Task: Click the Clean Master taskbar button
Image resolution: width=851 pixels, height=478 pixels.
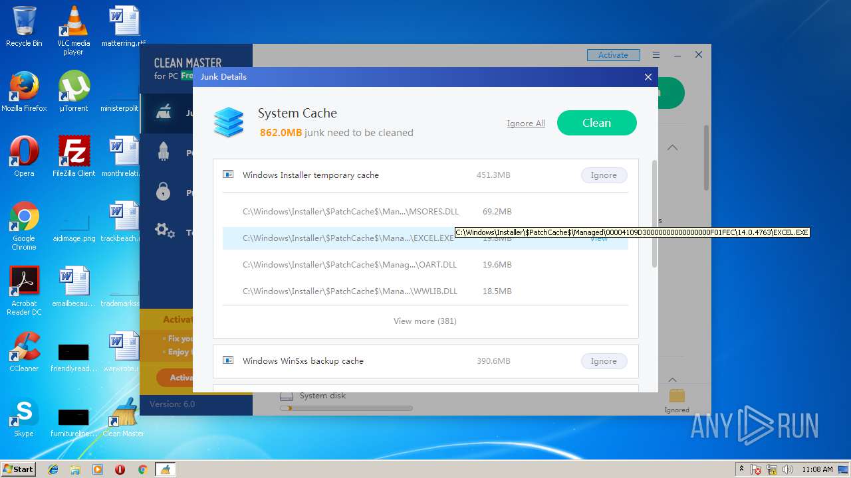Action: (165, 469)
